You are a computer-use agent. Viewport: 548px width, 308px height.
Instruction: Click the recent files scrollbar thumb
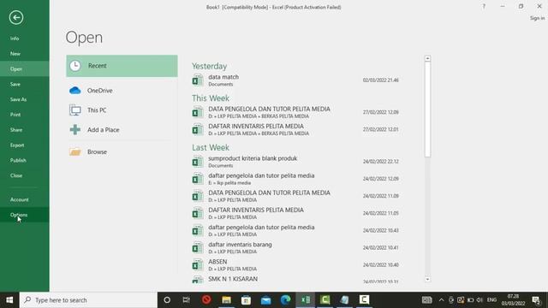[x=427, y=110]
